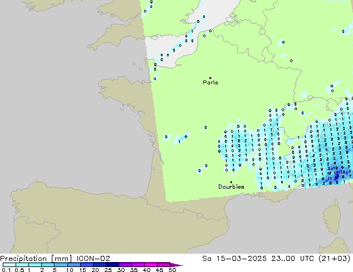The image size is (353, 272).
Task: Select the 15–20 mm legend color swatch
Action: 86,265
